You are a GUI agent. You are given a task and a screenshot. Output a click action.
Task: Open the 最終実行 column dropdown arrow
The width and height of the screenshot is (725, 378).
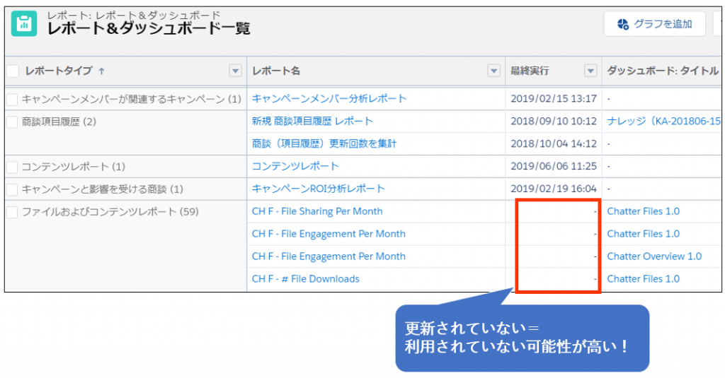tap(590, 71)
